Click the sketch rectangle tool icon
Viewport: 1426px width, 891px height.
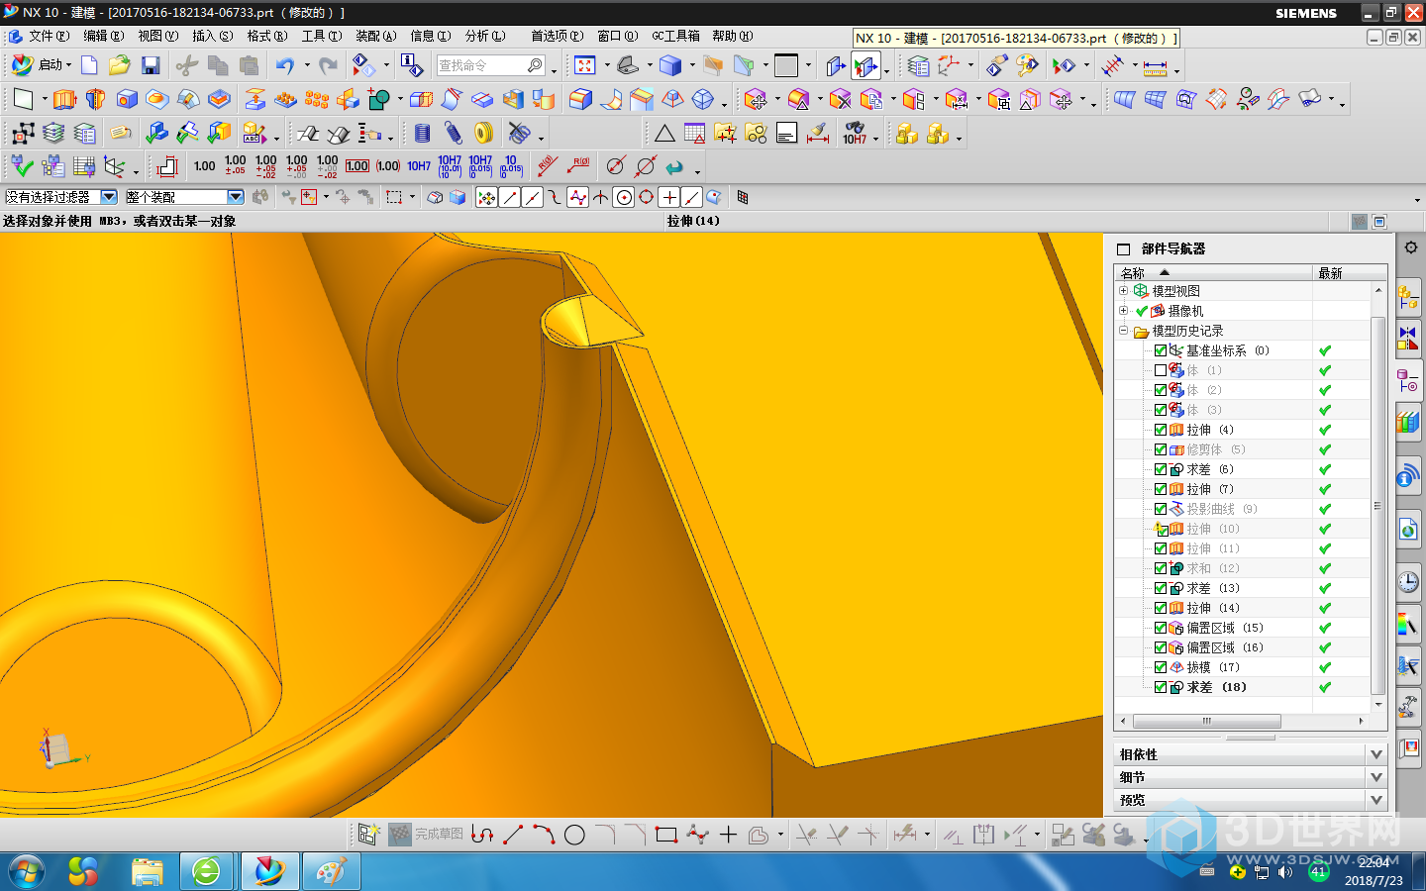[x=666, y=835]
